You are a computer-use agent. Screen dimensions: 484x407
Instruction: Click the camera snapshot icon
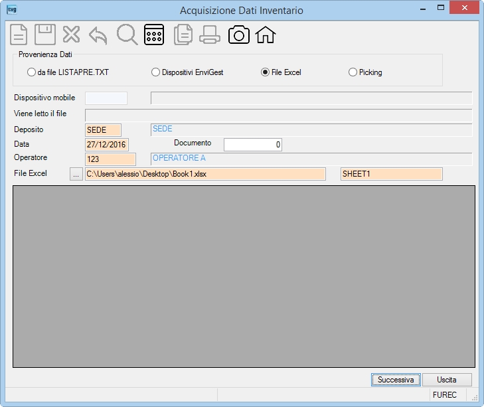(x=239, y=35)
